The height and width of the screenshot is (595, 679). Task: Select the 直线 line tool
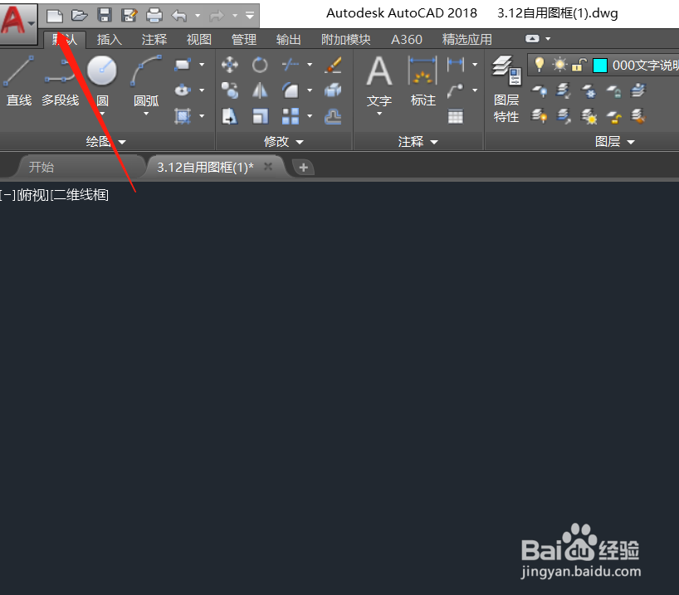18,81
